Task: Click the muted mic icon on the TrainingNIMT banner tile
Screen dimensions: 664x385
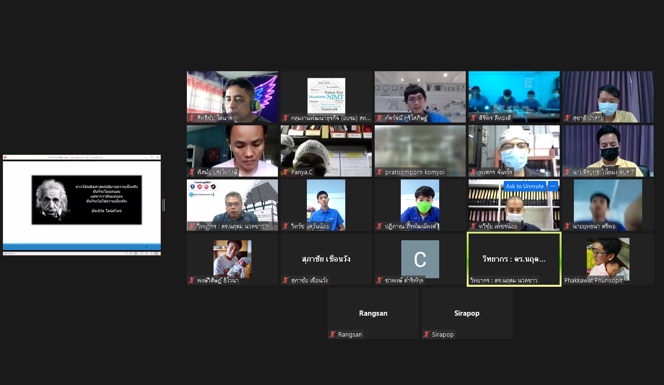Action: pyautogui.click(x=192, y=226)
